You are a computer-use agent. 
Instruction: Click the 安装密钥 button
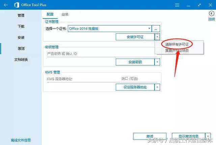tap(135, 62)
